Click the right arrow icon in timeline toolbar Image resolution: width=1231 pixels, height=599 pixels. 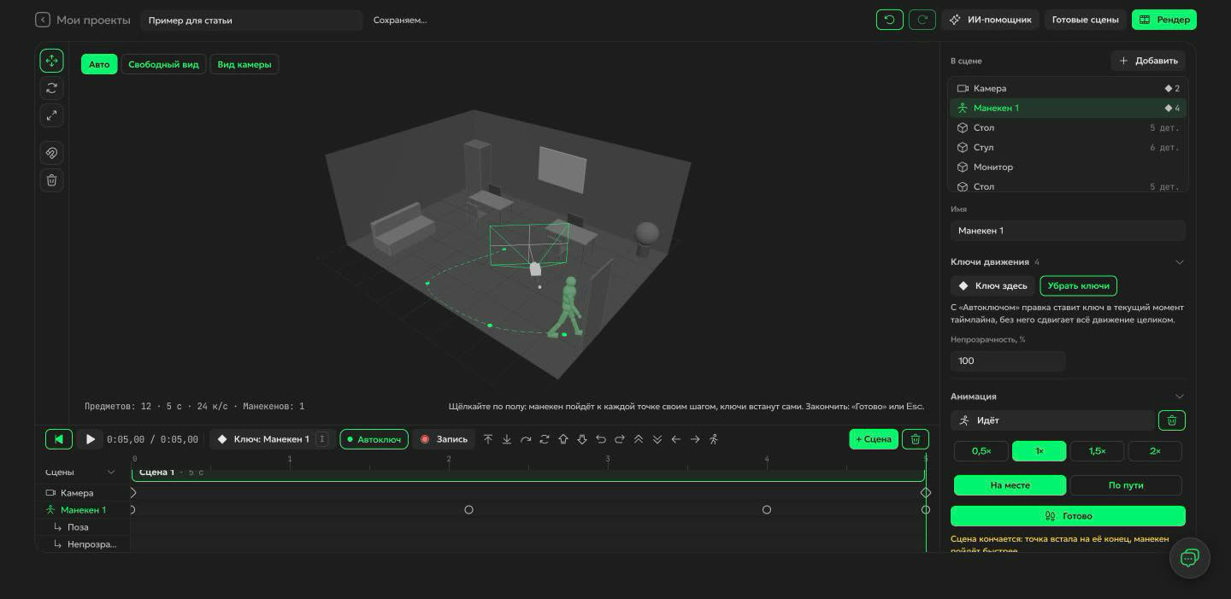695,439
